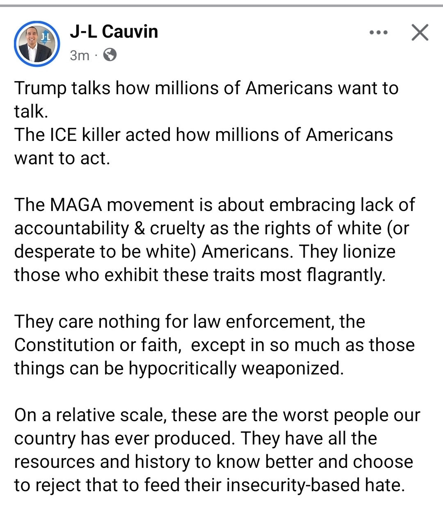Click the J-L Cauvin author name
The height and width of the screenshot is (508, 443).
pos(114,32)
